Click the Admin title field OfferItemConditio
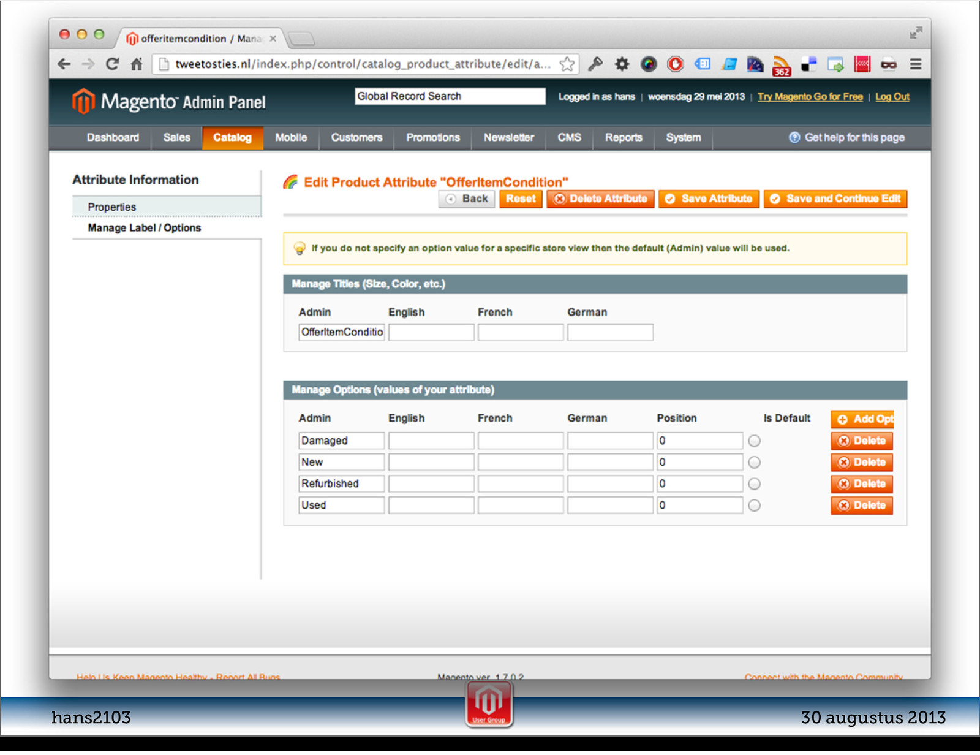This screenshot has width=980, height=755. pyautogui.click(x=342, y=332)
